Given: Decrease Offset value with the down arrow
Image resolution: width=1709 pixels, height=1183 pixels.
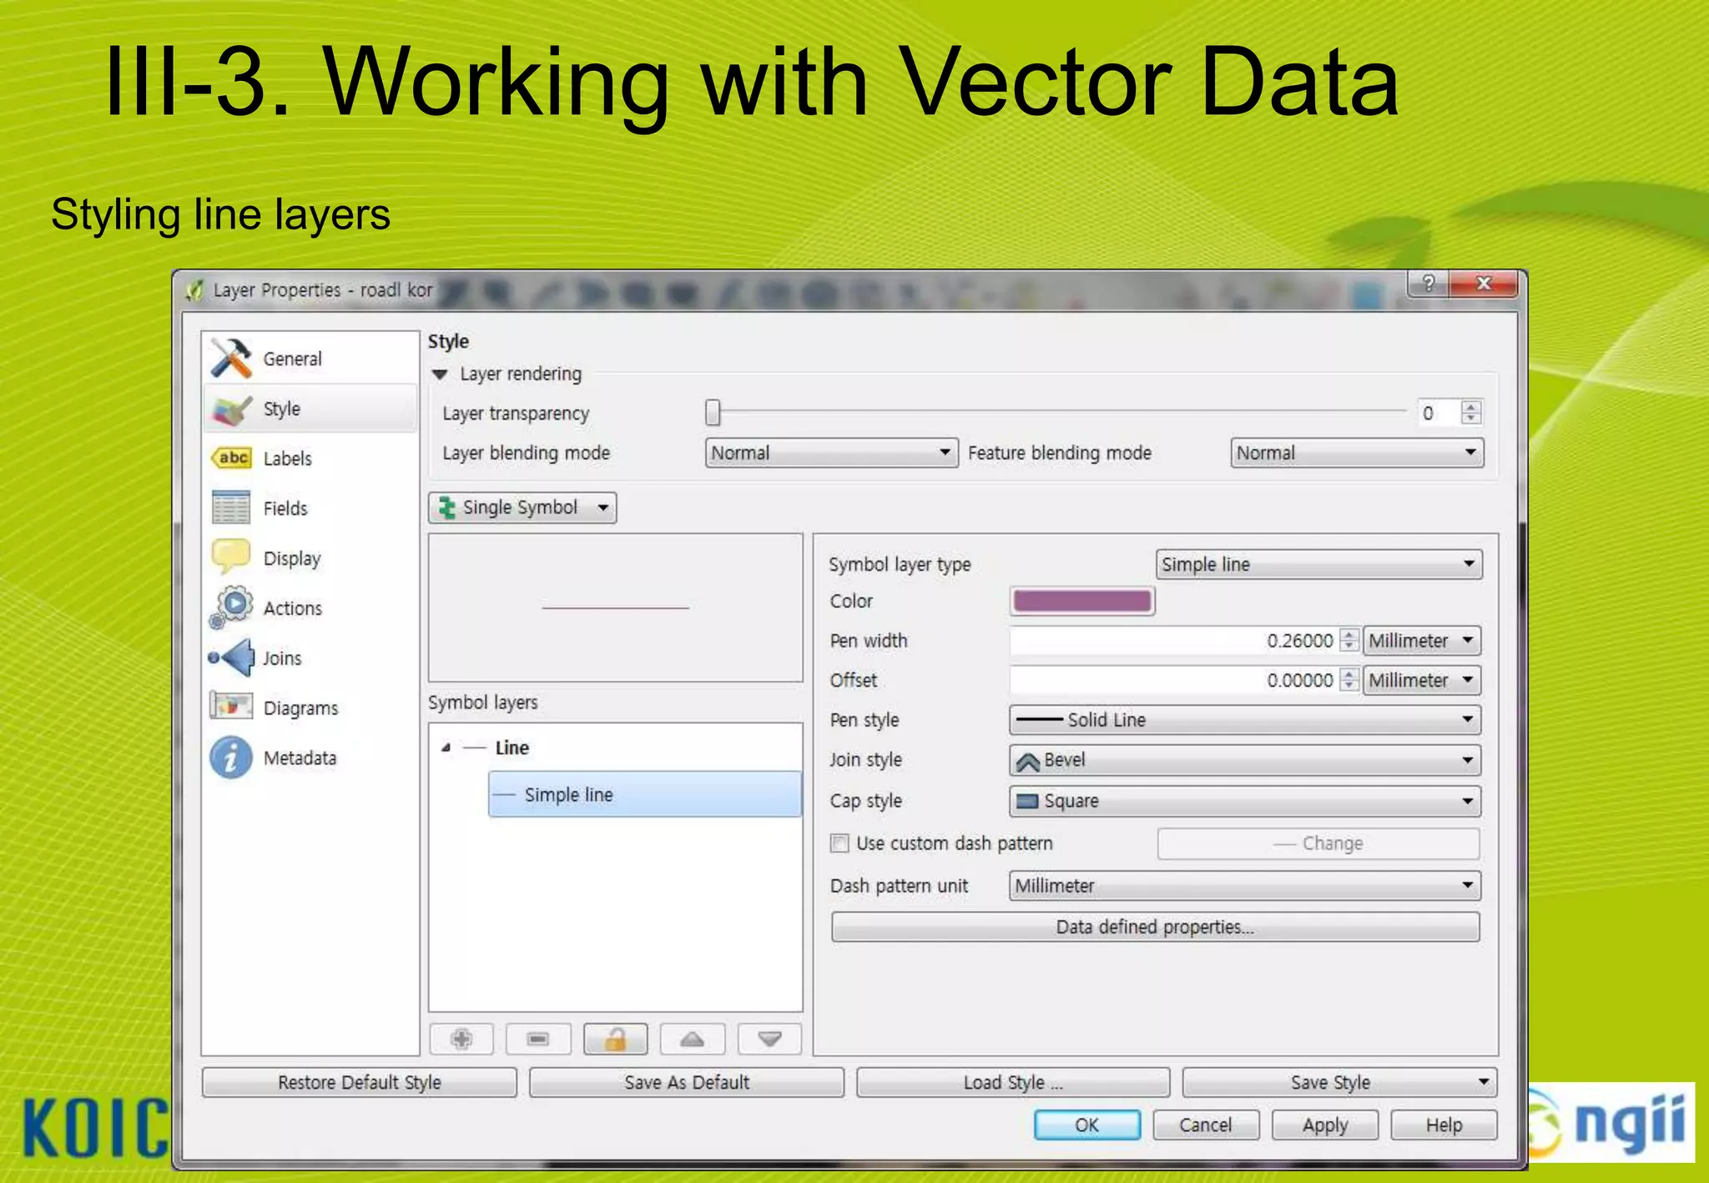Looking at the screenshot, I should pos(1349,686).
